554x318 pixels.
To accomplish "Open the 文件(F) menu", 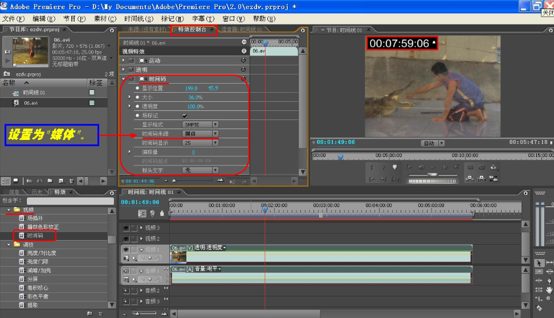I will point(14,19).
